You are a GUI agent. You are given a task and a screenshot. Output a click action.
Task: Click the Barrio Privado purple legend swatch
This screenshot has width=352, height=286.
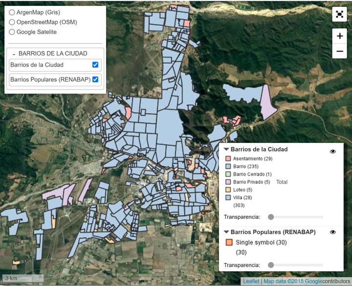click(x=228, y=182)
